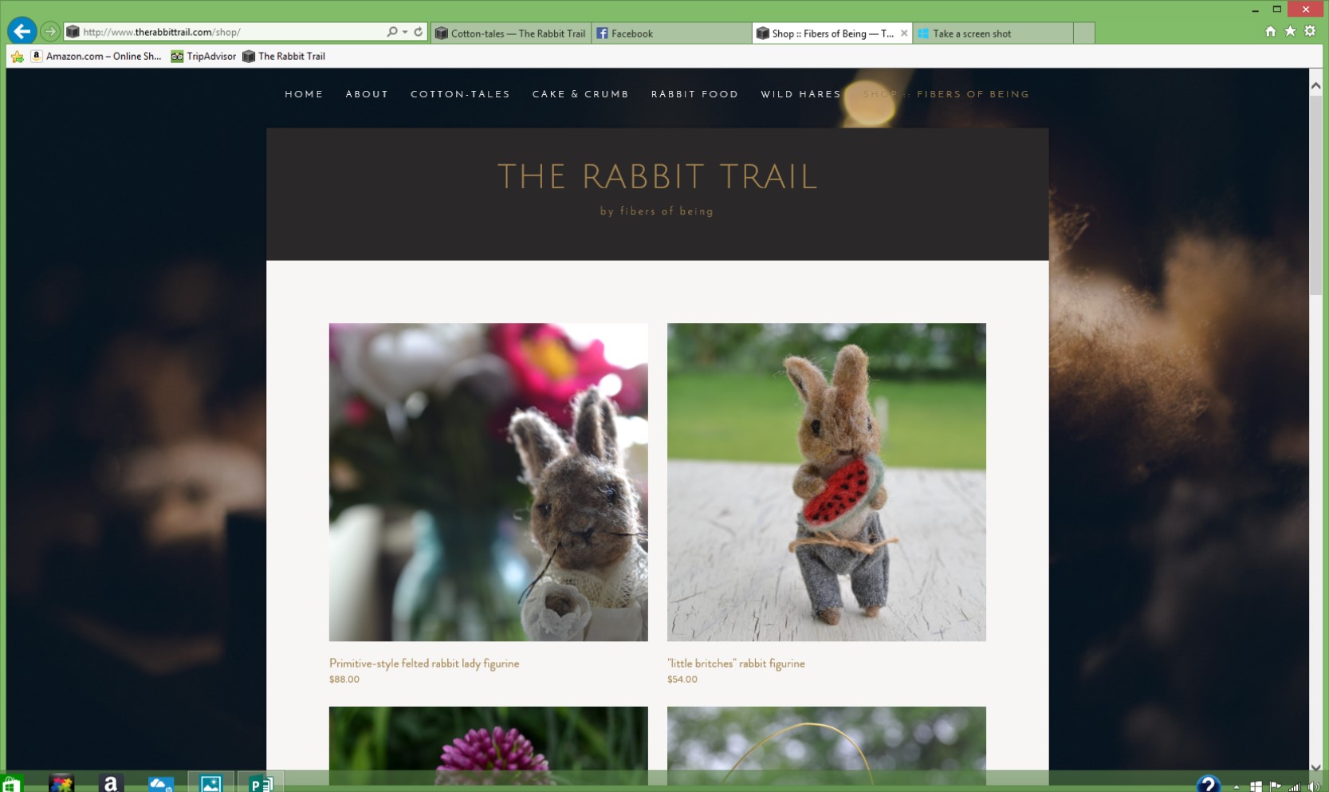Screen dimensions: 1329x792
Task: Click the search magnifier in address bar
Action: click(391, 32)
